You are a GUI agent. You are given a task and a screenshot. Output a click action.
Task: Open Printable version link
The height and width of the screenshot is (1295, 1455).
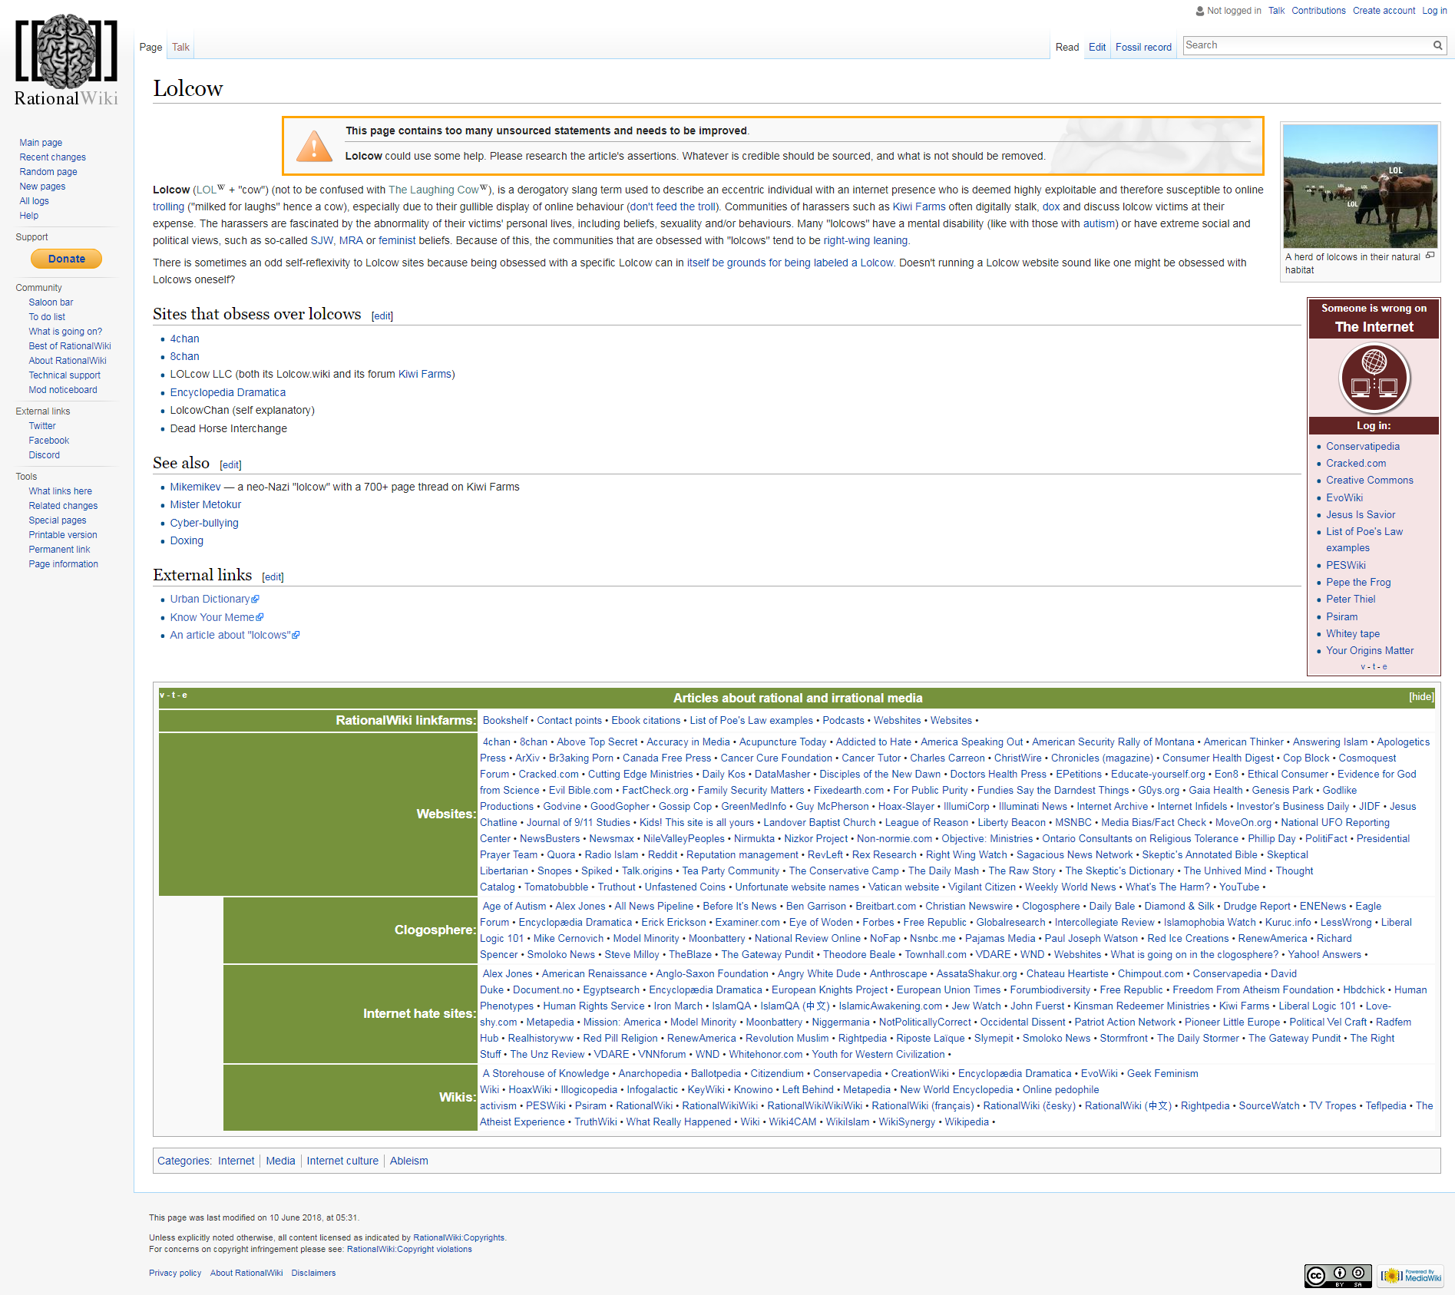point(63,535)
